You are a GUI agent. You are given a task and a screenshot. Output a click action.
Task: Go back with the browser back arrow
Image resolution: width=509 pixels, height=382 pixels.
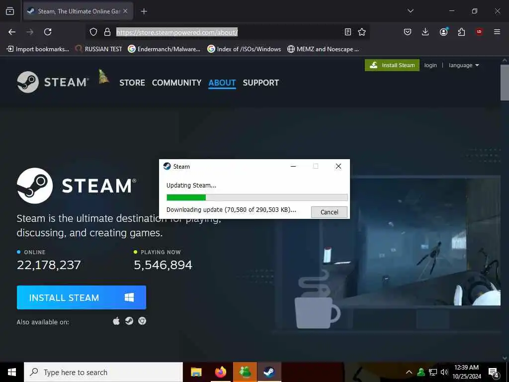[12, 32]
